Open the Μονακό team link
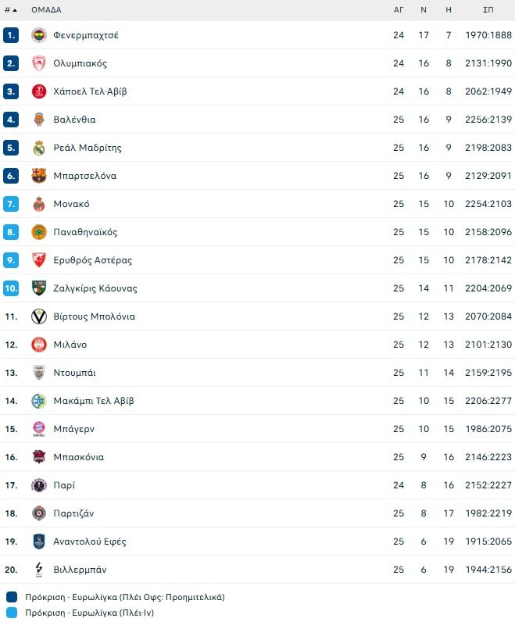The image size is (515, 629). (71, 204)
